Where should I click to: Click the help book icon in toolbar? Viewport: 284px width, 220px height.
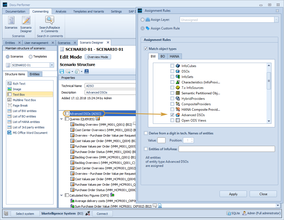pos(87,71)
